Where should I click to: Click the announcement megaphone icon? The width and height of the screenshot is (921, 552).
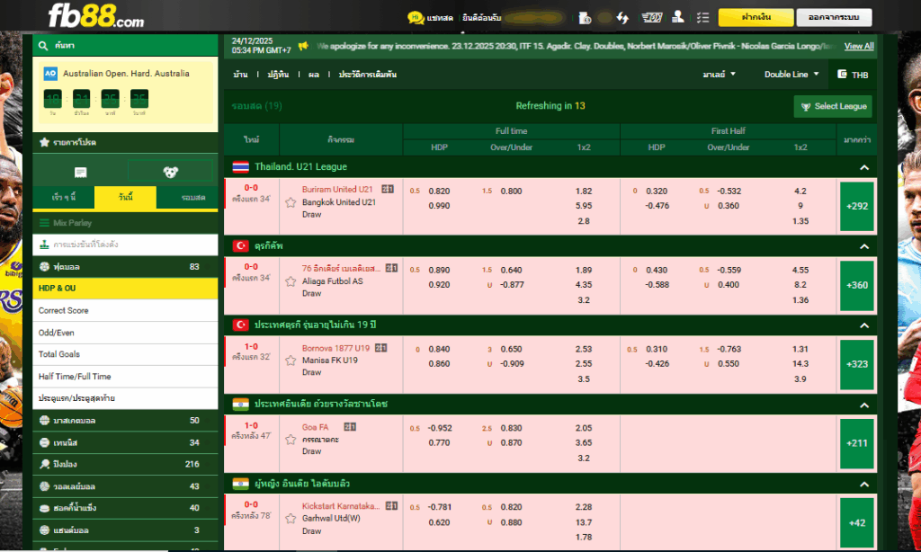tap(303, 46)
